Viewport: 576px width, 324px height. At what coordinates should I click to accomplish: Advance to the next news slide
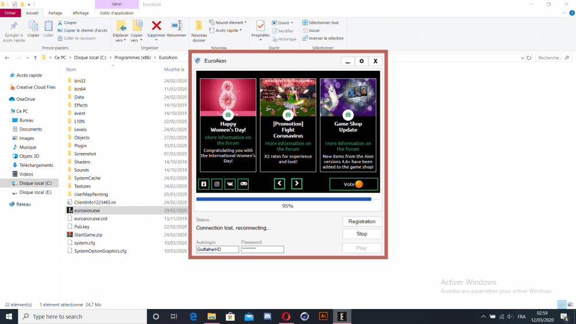pyautogui.click(x=297, y=184)
